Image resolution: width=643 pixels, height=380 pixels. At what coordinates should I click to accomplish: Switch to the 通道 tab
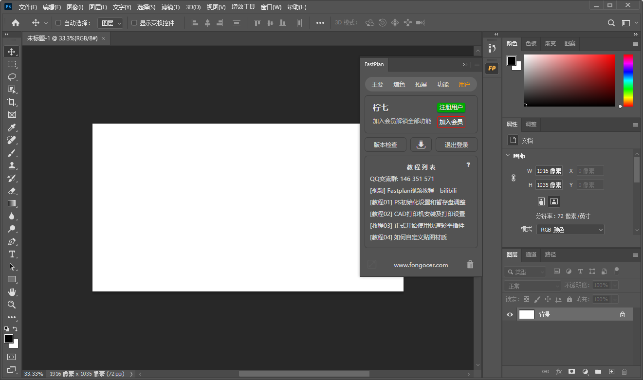point(531,254)
